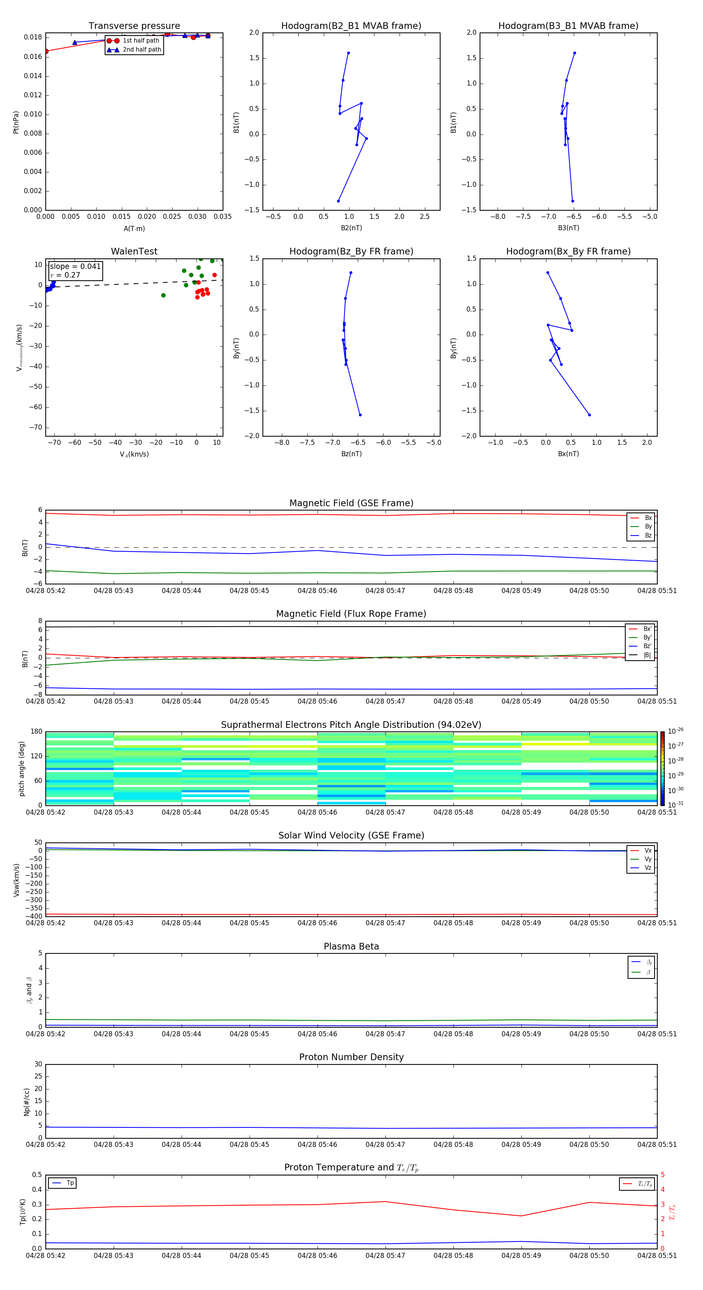703x1290 pixels.
Task: Select the Bz entry in the GSE field legend
Action: tap(641, 536)
